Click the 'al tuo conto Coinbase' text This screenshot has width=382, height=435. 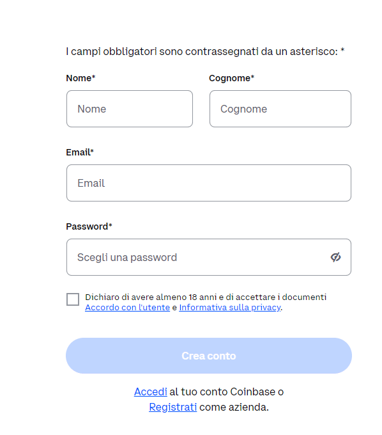pos(222,391)
